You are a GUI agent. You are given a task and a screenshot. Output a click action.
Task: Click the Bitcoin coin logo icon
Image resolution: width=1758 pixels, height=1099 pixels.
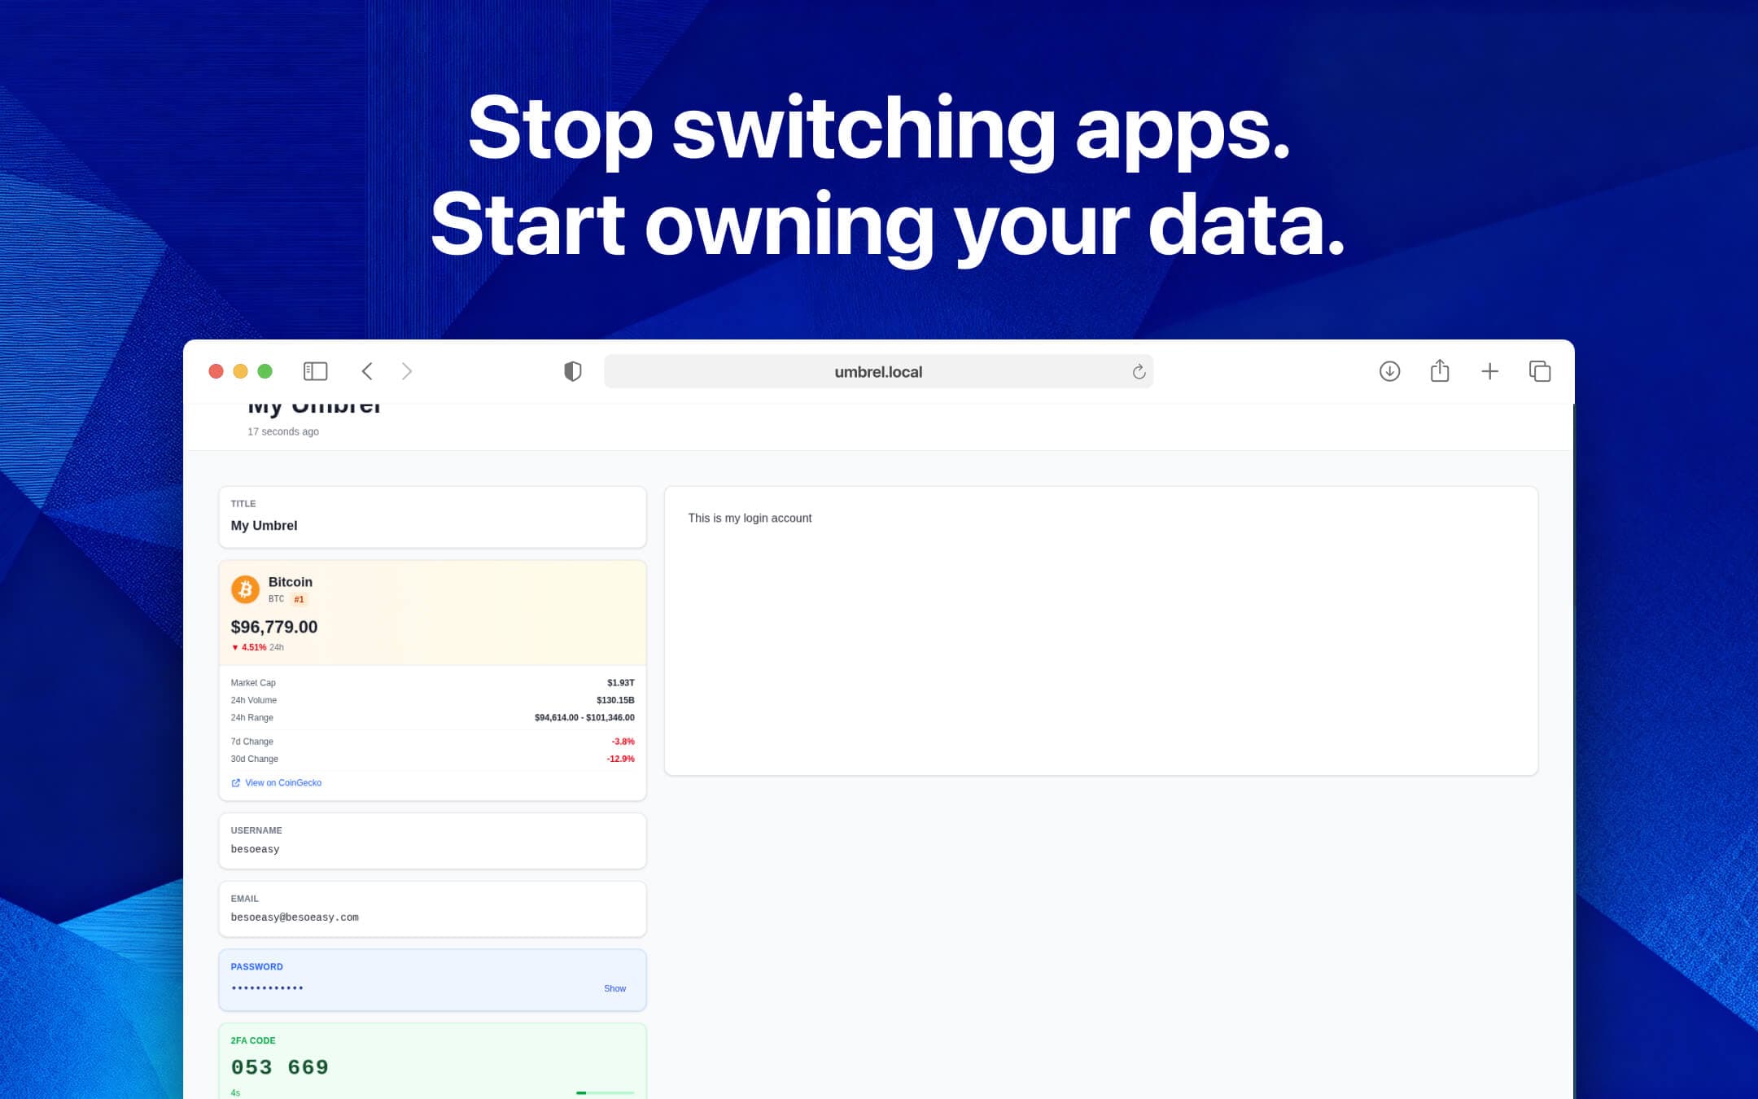point(245,589)
